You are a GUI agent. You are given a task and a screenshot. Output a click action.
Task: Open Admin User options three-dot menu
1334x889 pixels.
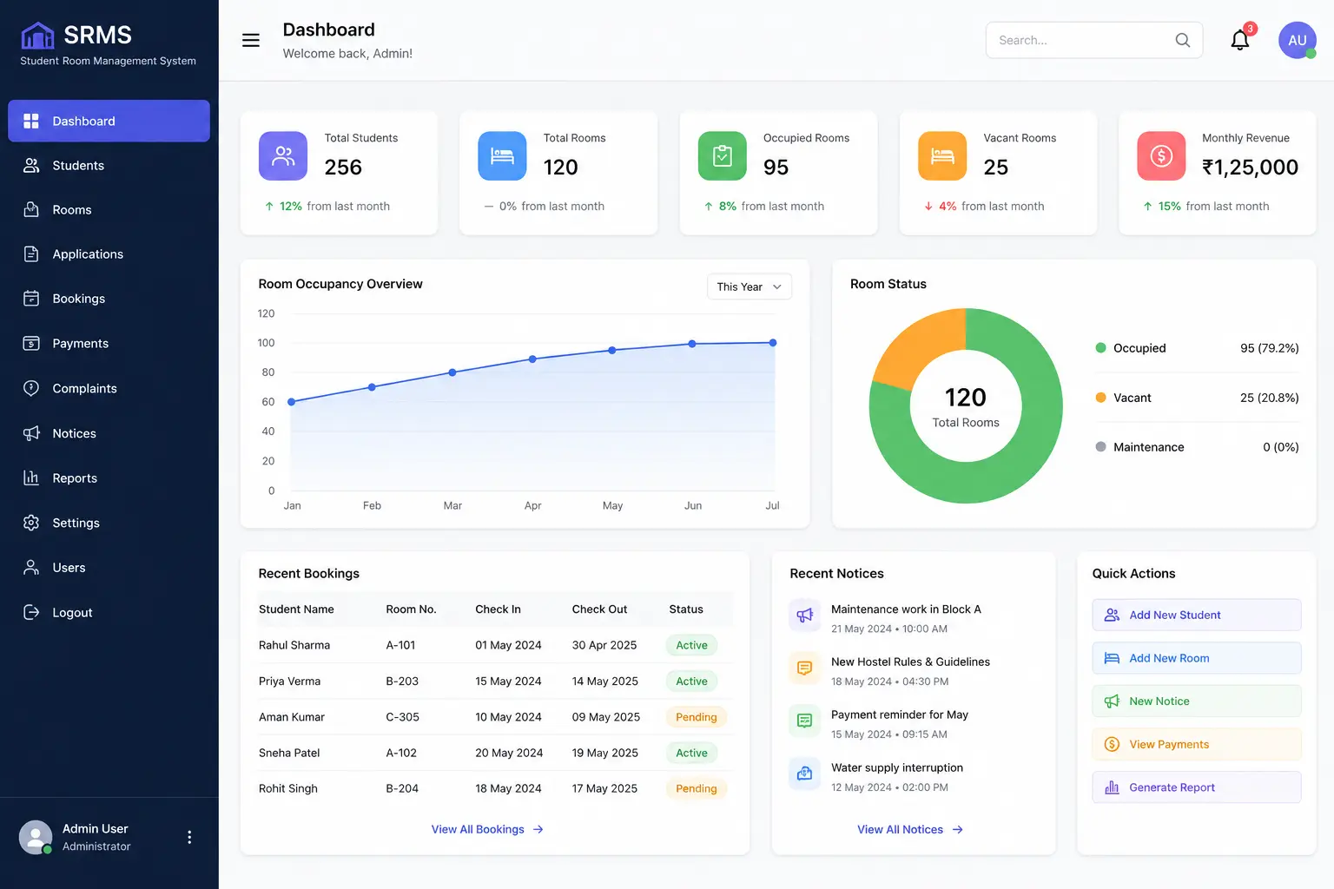coord(189,837)
